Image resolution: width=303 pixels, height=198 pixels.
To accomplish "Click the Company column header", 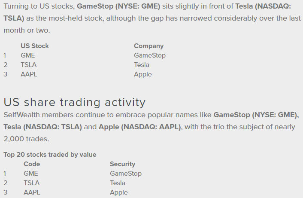I will point(149,46).
